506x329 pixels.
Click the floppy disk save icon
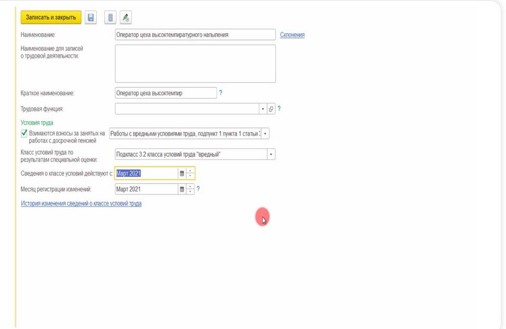coord(91,17)
